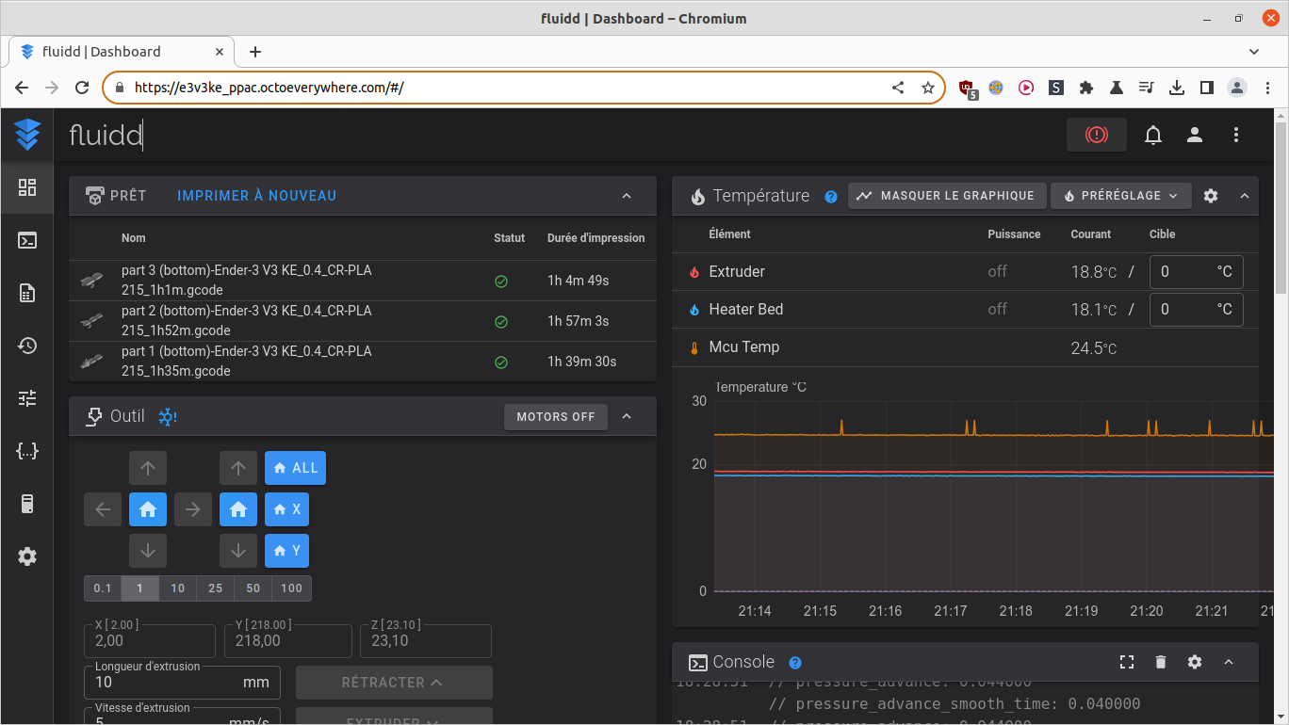The height and width of the screenshot is (725, 1289).
Task: Click Imprimer à nouveau link
Action: [x=256, y=196]
